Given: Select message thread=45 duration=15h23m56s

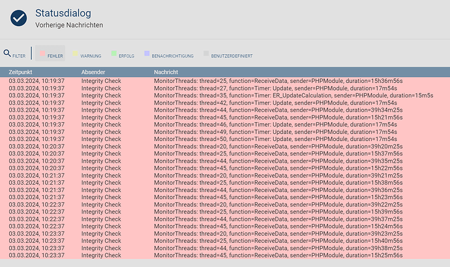Looking at the screenshot, I should 225,197.
